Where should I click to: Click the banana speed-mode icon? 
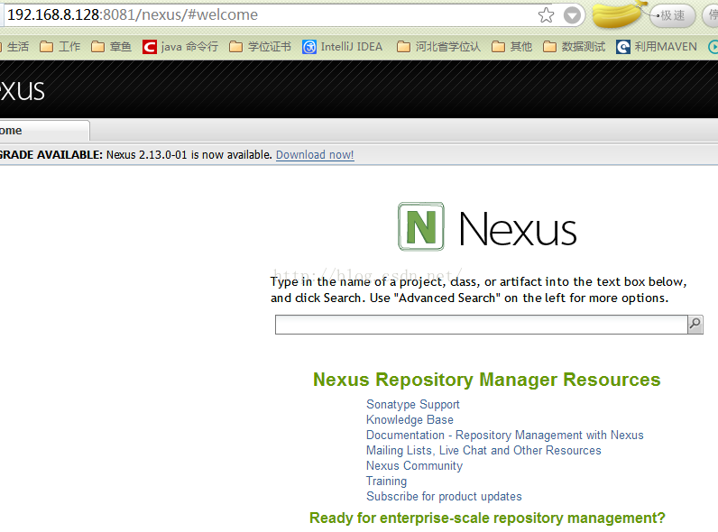619,14
